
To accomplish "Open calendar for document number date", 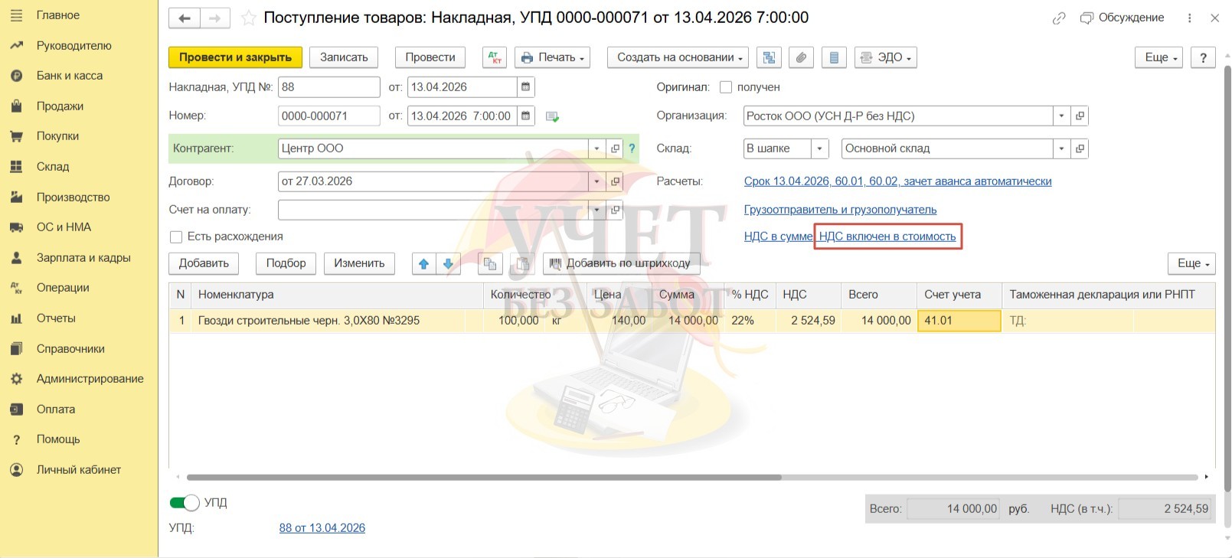I will coord(525,116).
